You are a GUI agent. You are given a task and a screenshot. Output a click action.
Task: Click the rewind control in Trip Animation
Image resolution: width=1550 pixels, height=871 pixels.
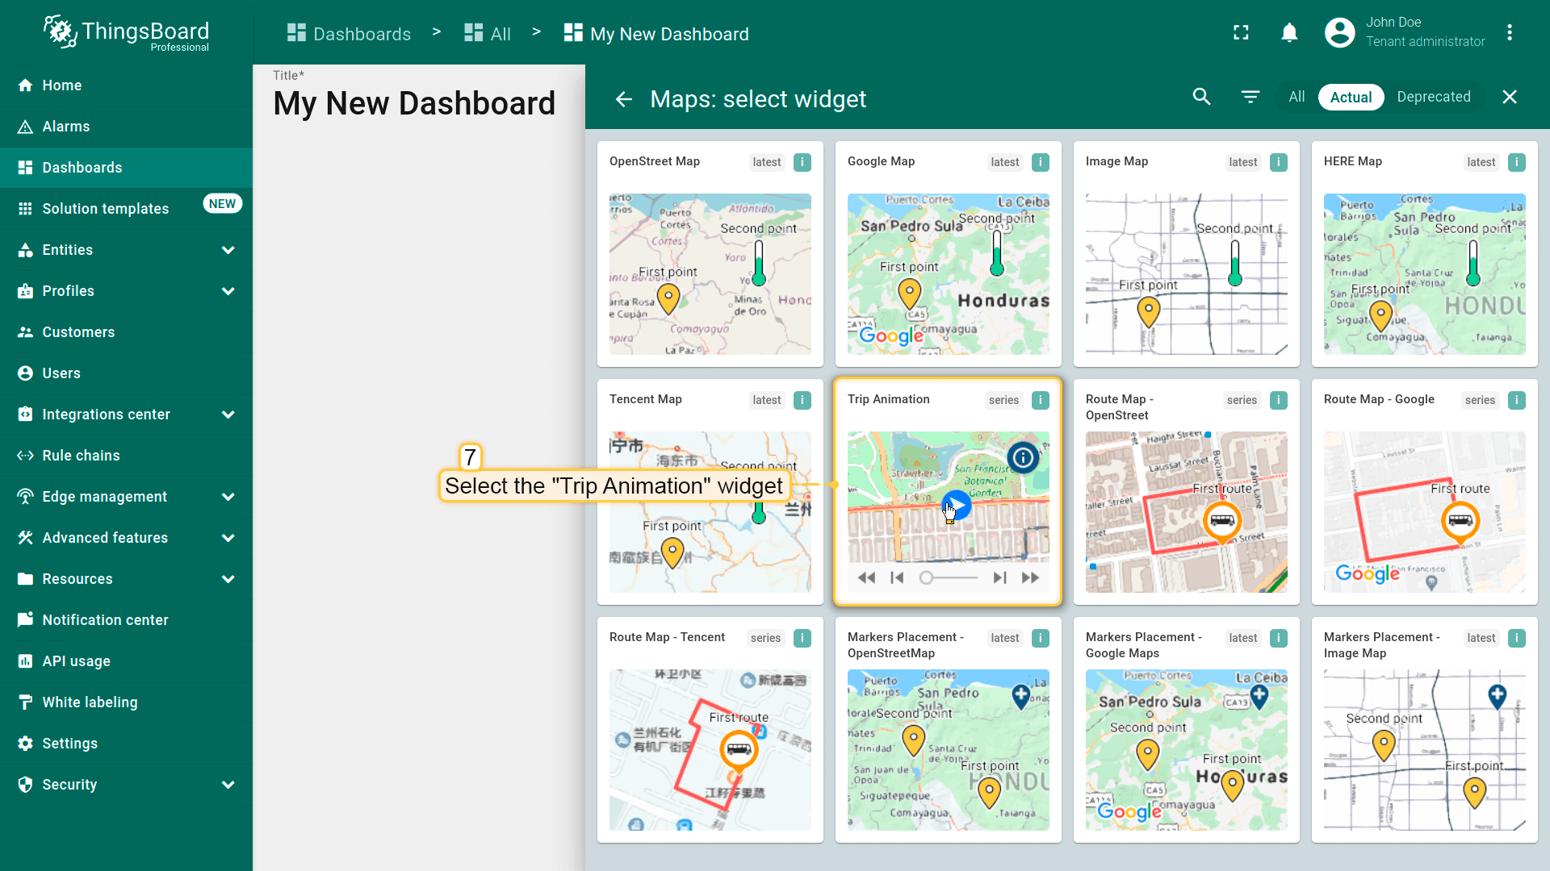click(866, 577)
